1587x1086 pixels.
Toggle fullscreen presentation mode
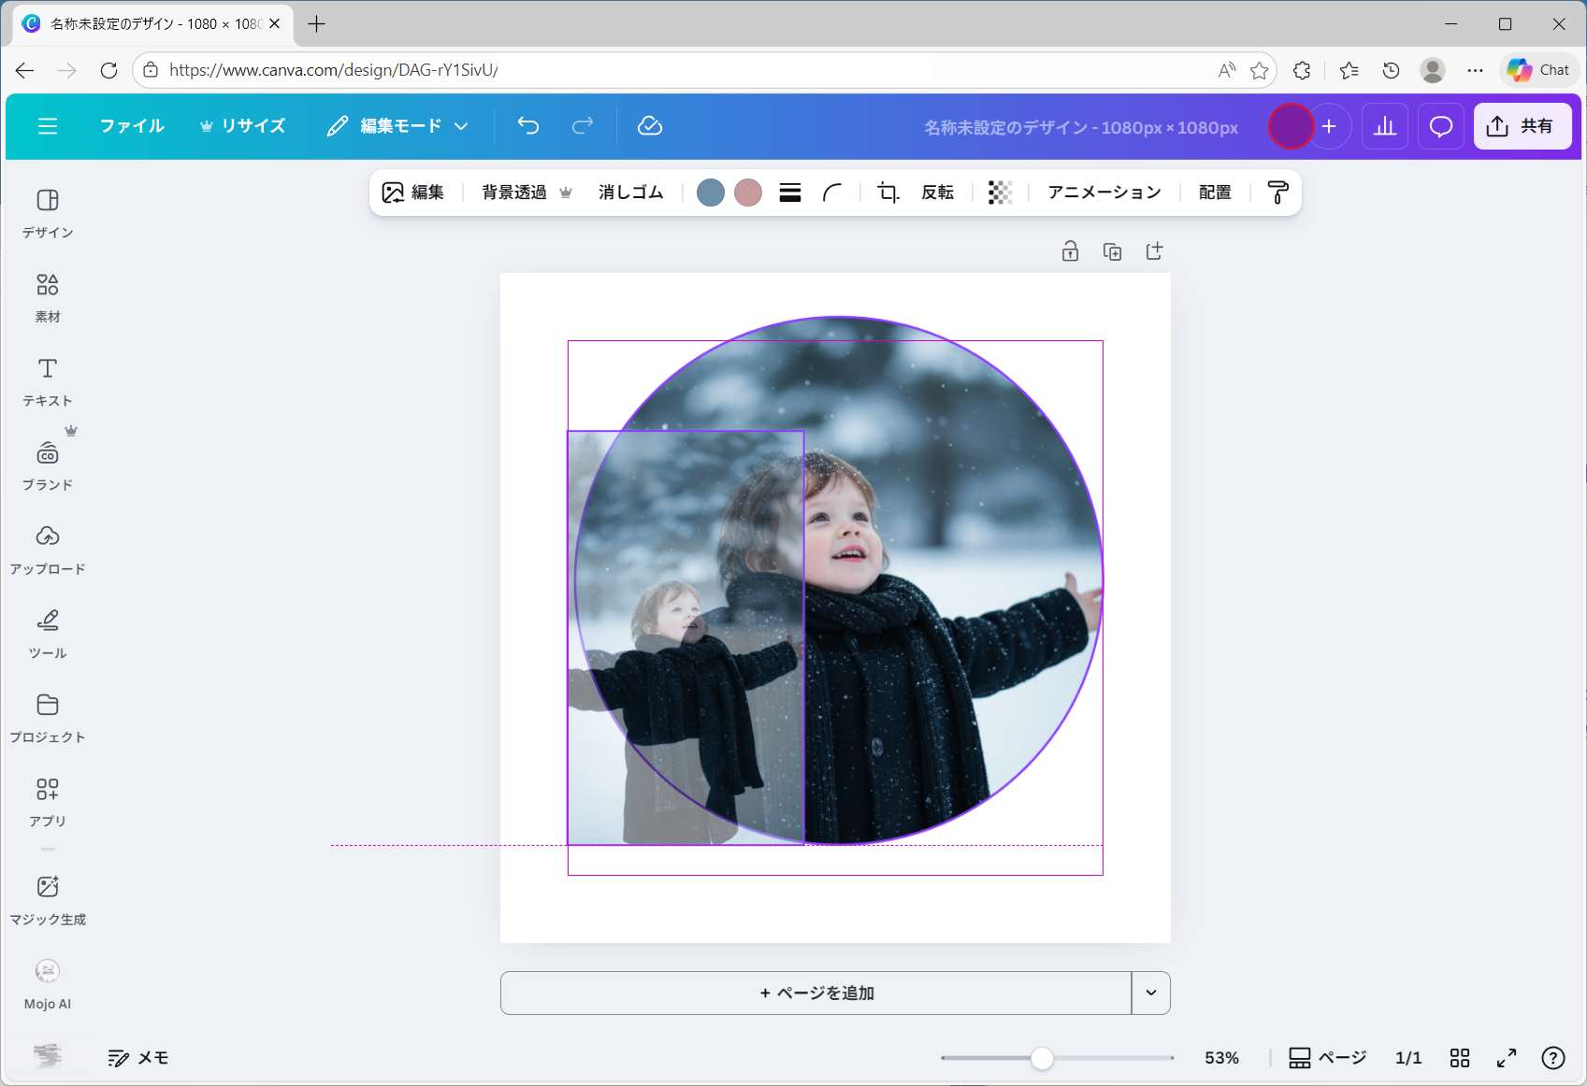(x=1507, y=1058)
